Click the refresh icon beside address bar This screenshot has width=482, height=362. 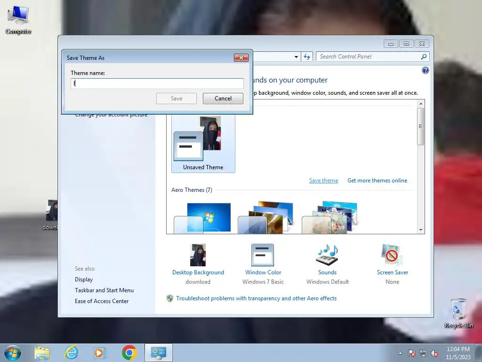(x=307, y=57)
